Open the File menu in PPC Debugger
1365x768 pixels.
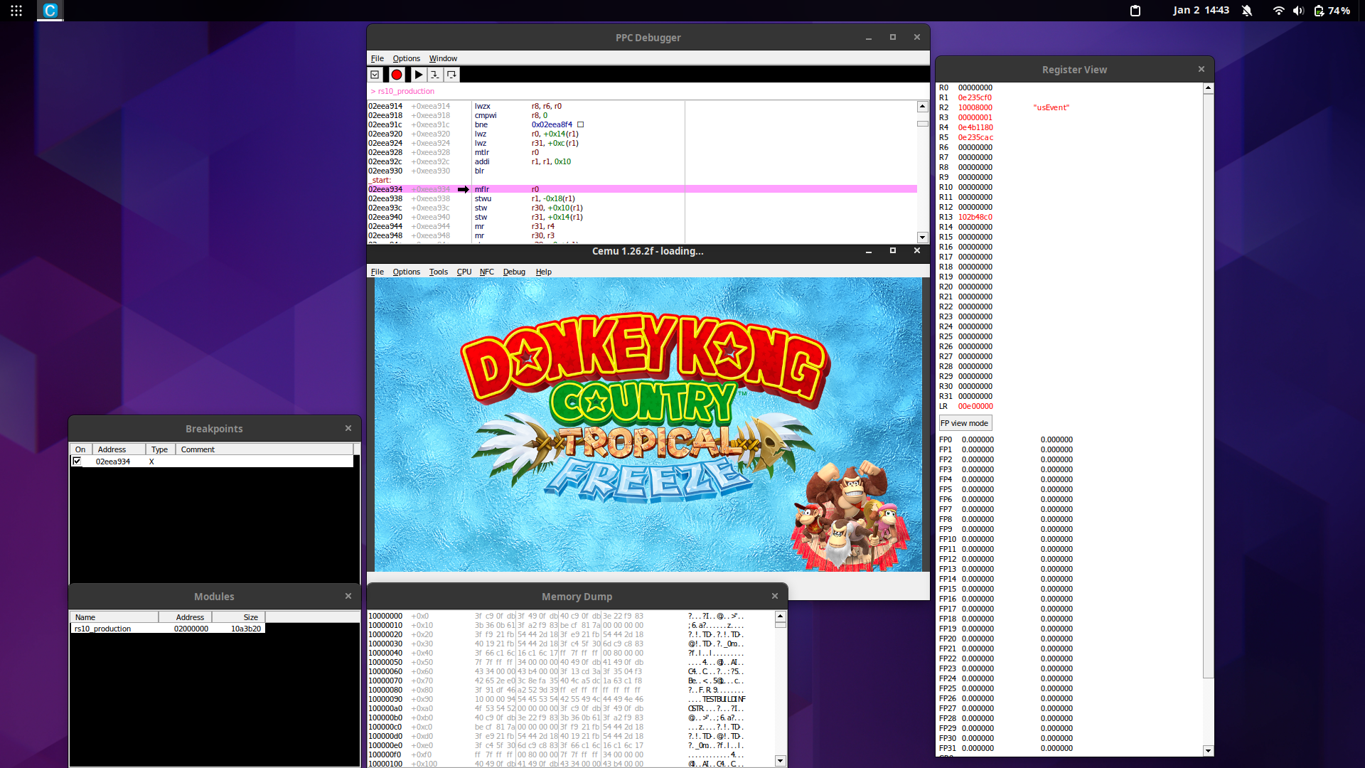[378, 58]
